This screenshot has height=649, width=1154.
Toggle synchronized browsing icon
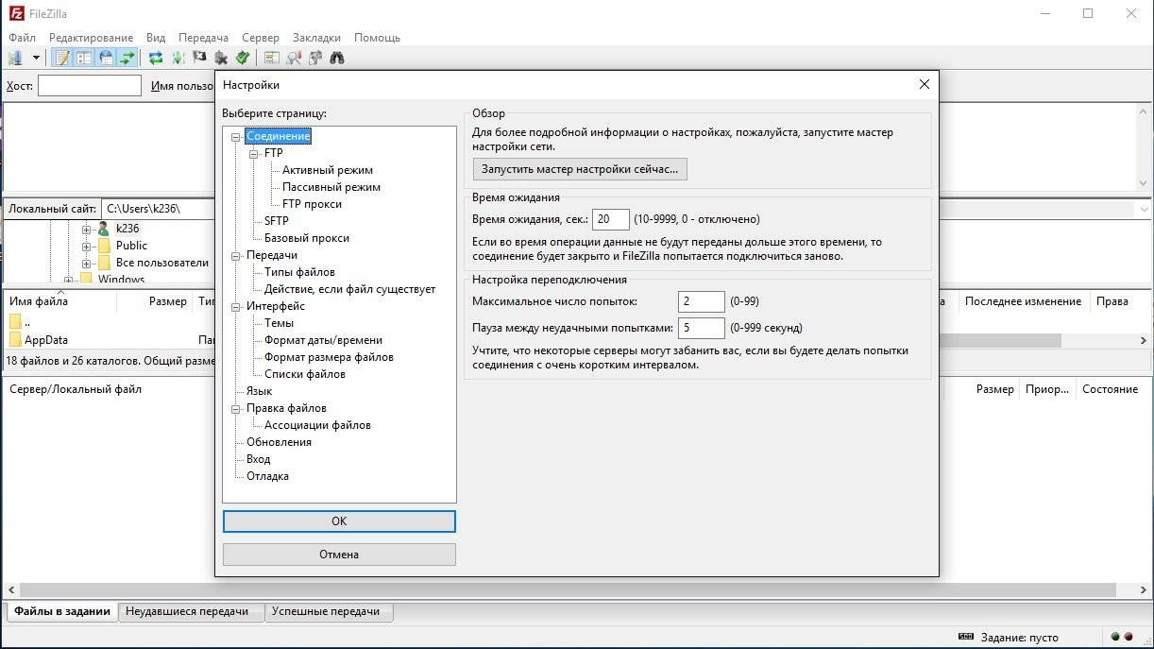click(315, 58)
